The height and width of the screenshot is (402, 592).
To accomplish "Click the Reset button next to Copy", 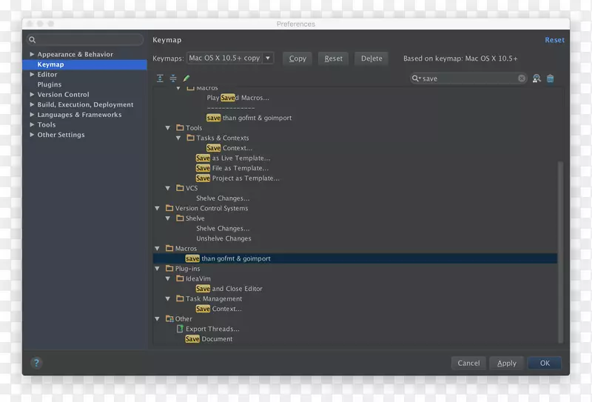I will [x=334, y=58].
